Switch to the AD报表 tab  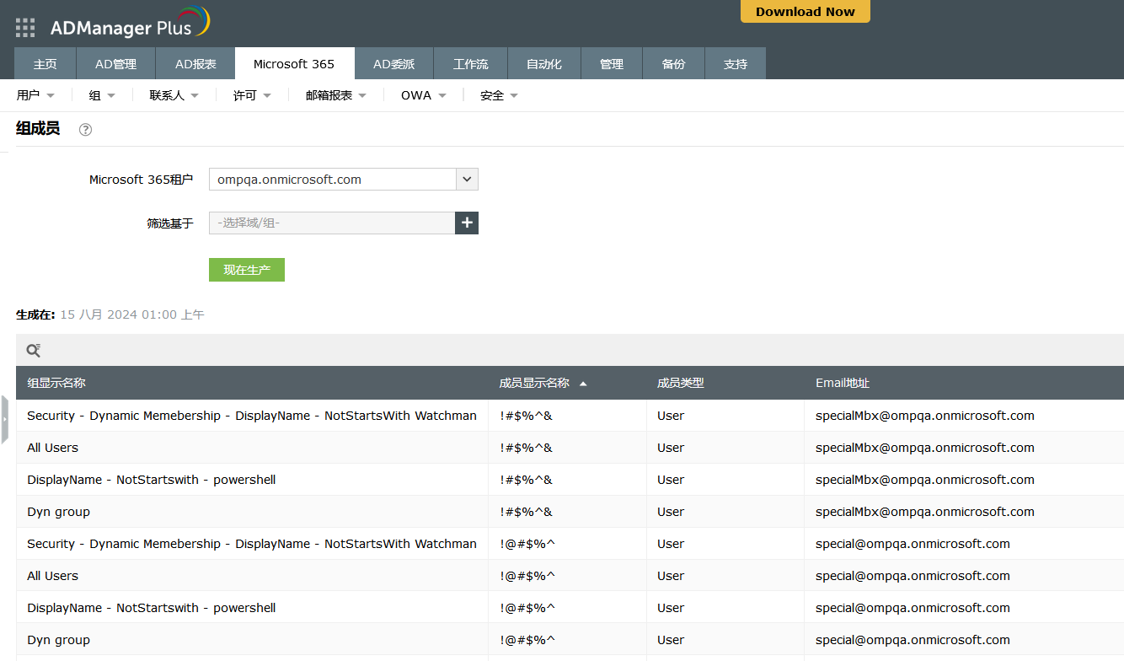point(195,64)
